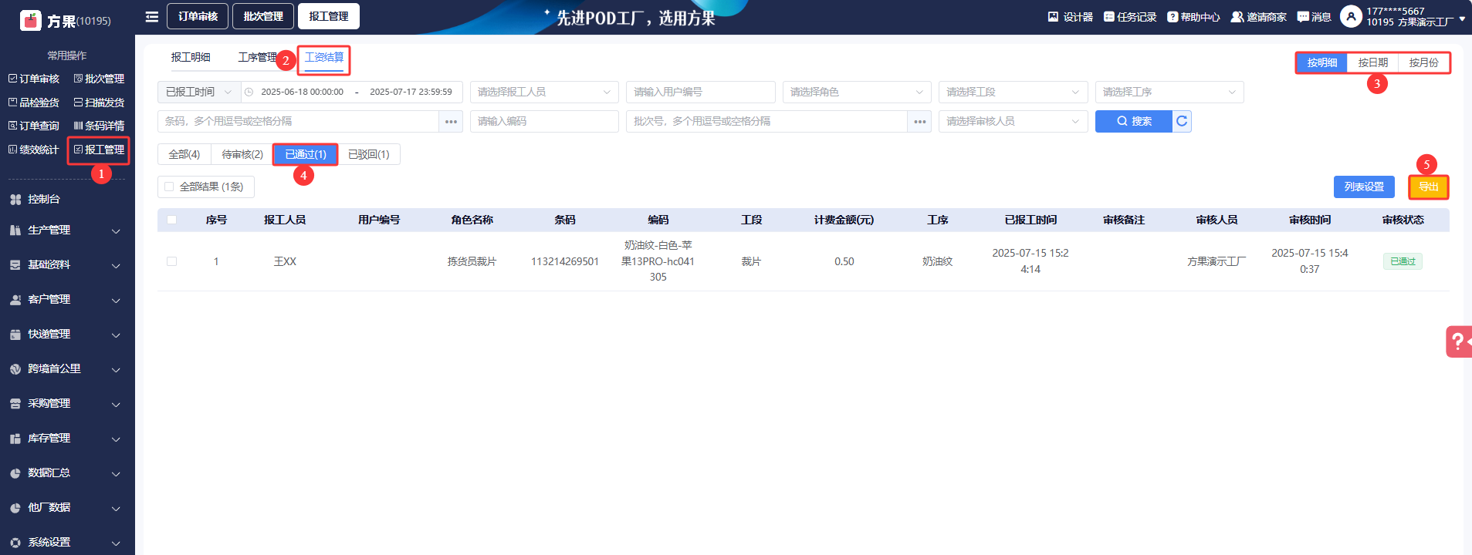Filter by 已通过(1) status tab
Screen dimensions: 1472x555
coord(306,154)
